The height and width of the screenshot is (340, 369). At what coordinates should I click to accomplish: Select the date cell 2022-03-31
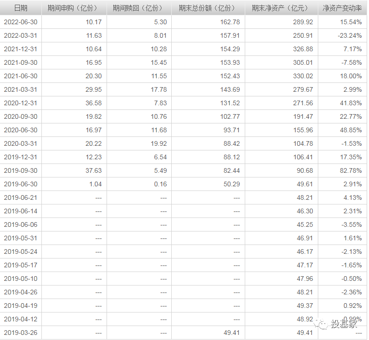[x=21, y=35]
